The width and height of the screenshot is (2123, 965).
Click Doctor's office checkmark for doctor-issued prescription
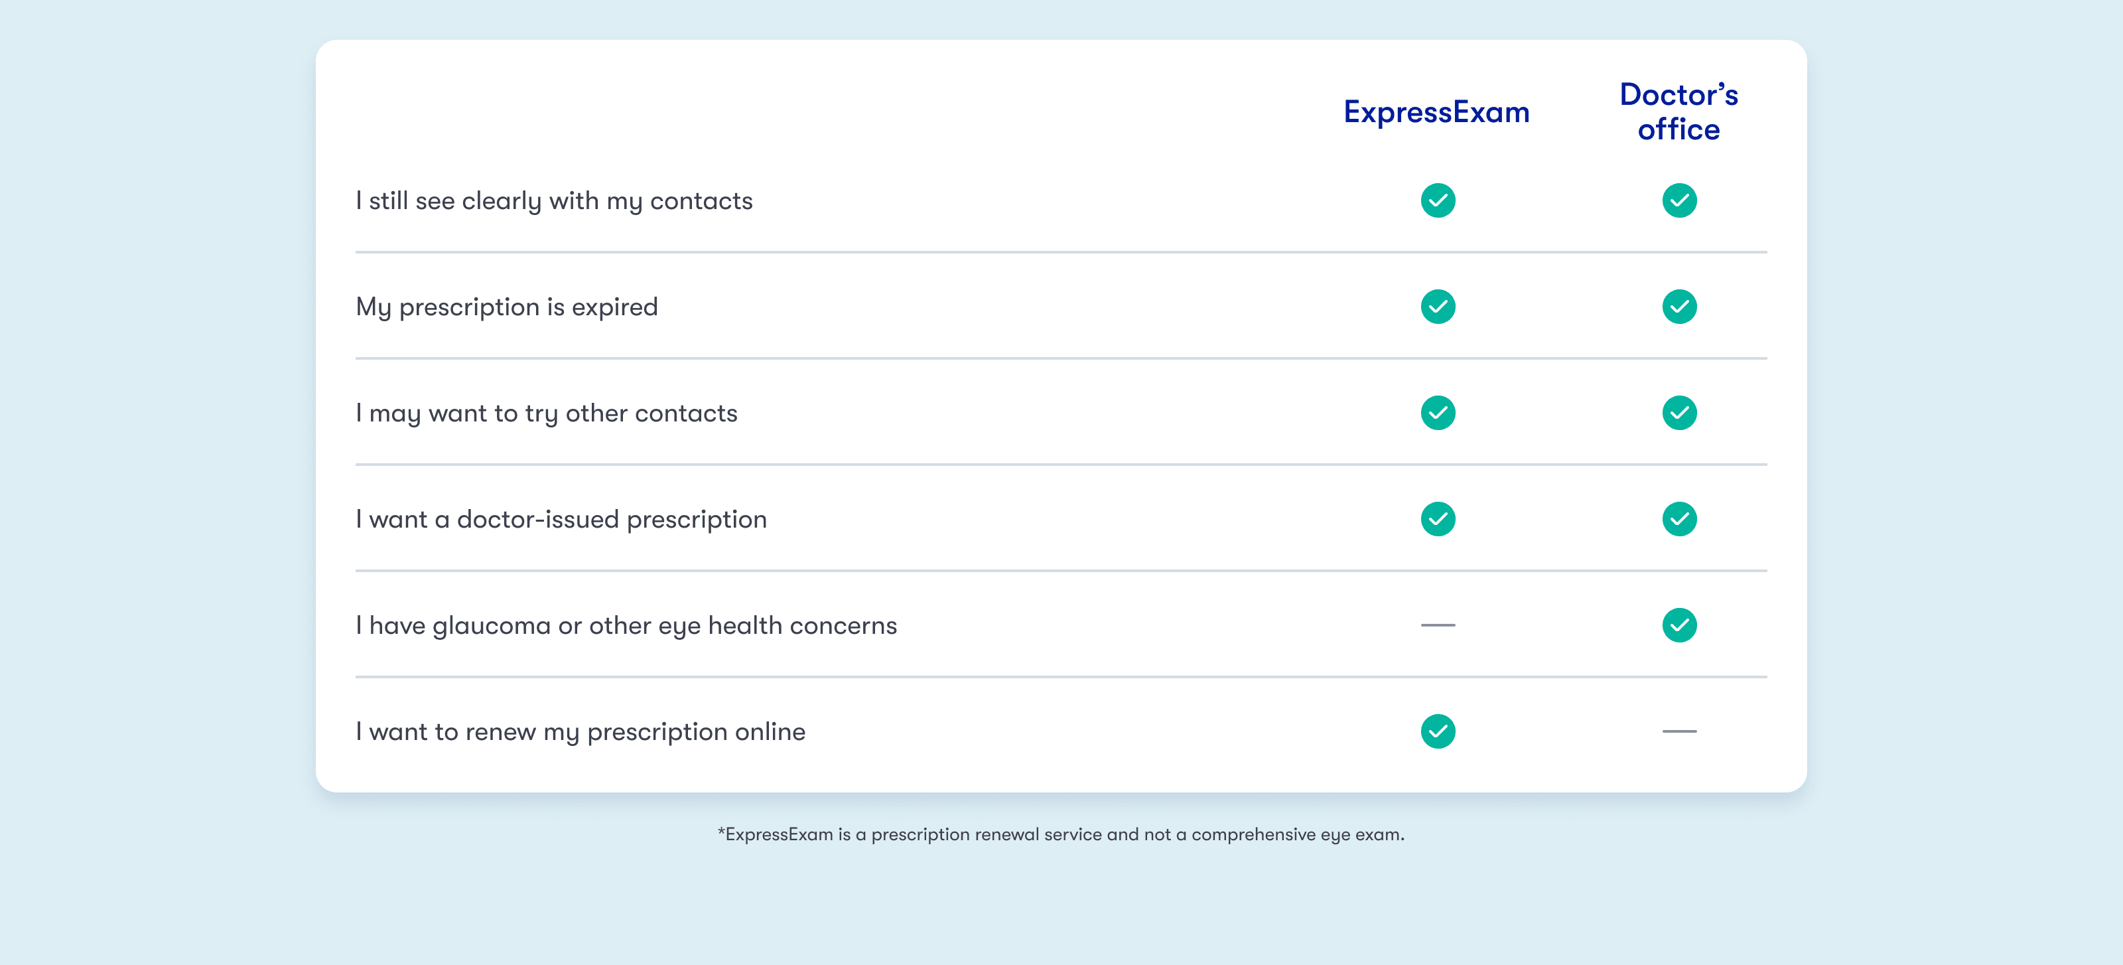click(x=1678, y=519)
